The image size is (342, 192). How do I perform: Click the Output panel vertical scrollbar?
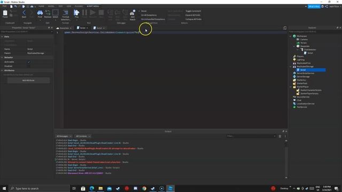tap(286, 159)
